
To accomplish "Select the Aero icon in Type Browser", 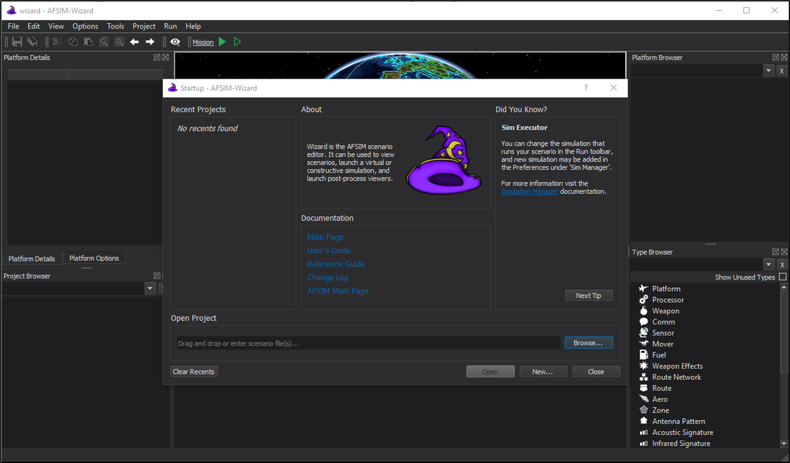I will tap(643, 399).
